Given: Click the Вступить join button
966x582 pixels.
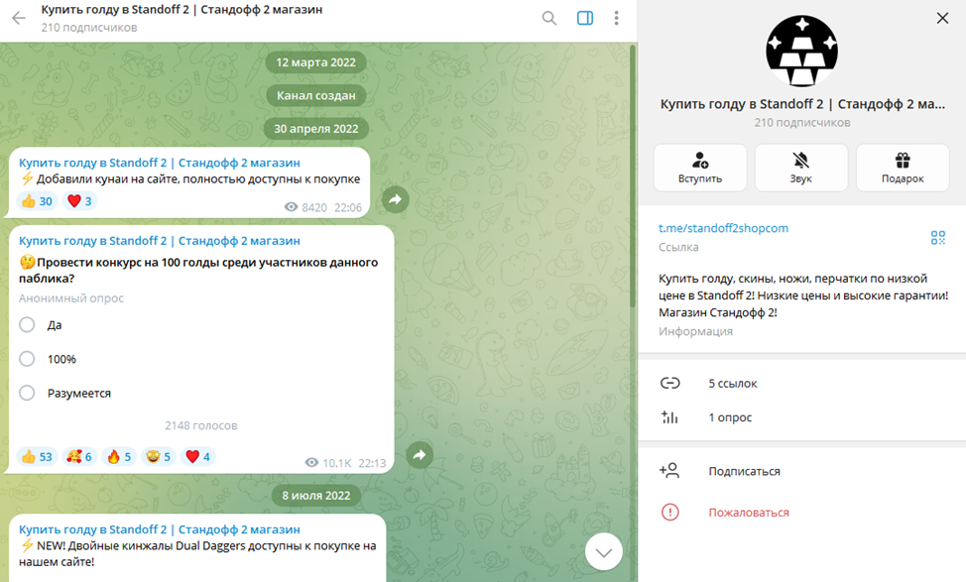Looking at the screenshot, I should [x=700, y=168].
